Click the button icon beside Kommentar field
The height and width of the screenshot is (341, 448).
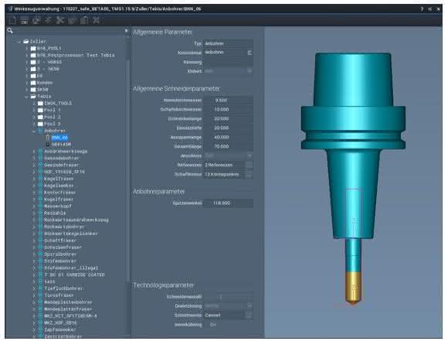249,53
